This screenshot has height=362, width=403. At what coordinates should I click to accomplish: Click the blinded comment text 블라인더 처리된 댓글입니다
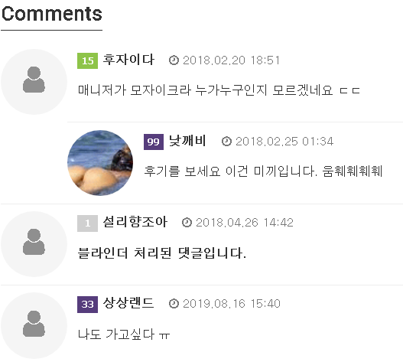161,253
